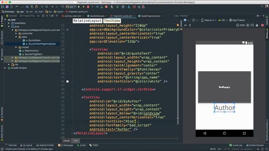Click the red Stop icon in toolbar
The image size is (269, 151).
(106, 7)
